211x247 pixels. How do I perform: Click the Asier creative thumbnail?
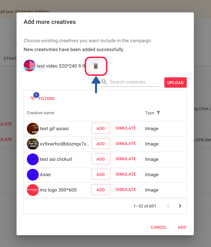[33, 175]
